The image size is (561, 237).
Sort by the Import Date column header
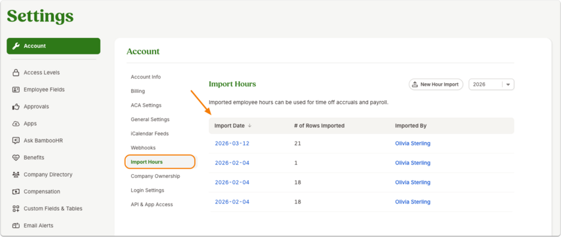pyautogui.click(x=230, y=126)
